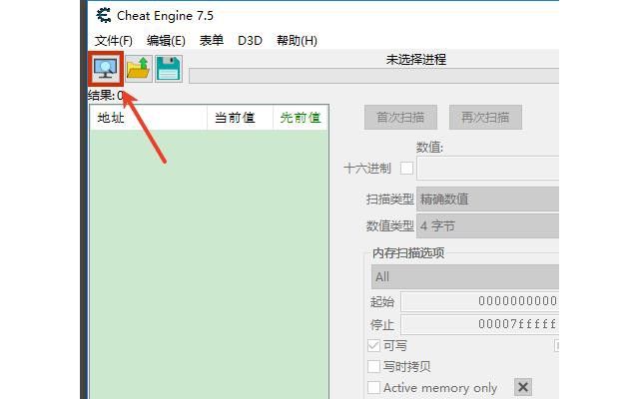The width and height of the screenshot is (639, 399).
Task: Click the 起始 address field
Action: point(479,301)
